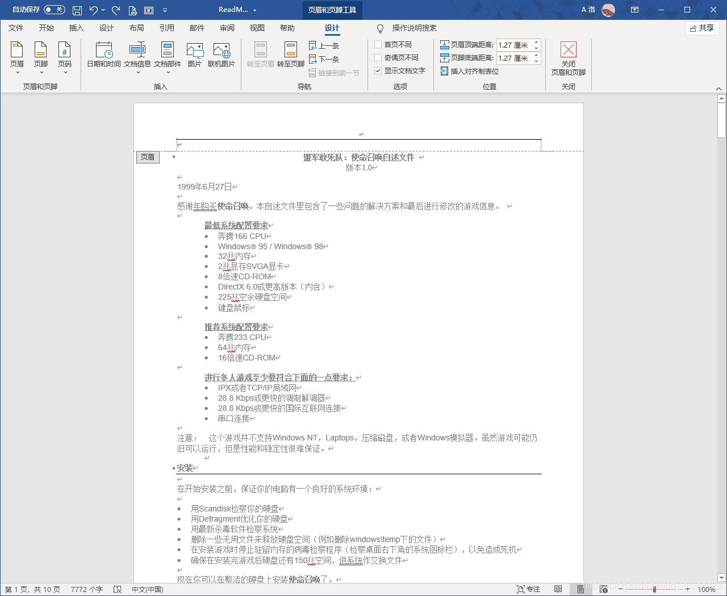The width and height of the screenshot is (727, 596).
Task: Select the web layout view icon
Action: click(x=604, y=589)
